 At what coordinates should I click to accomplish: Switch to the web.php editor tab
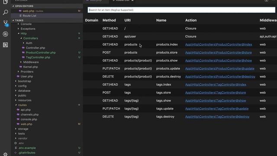point(96,0)
